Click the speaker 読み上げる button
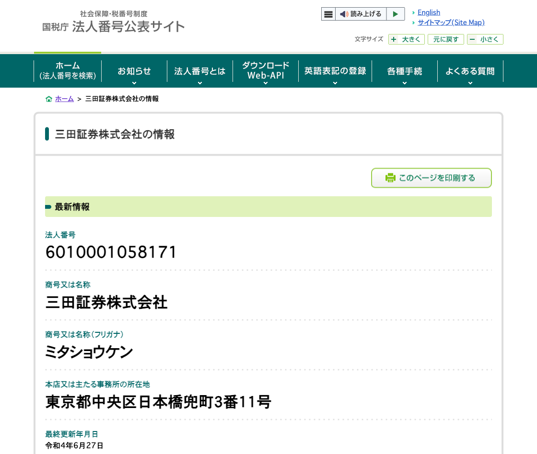Screen dimensions: 537x454 pos(361,14)
